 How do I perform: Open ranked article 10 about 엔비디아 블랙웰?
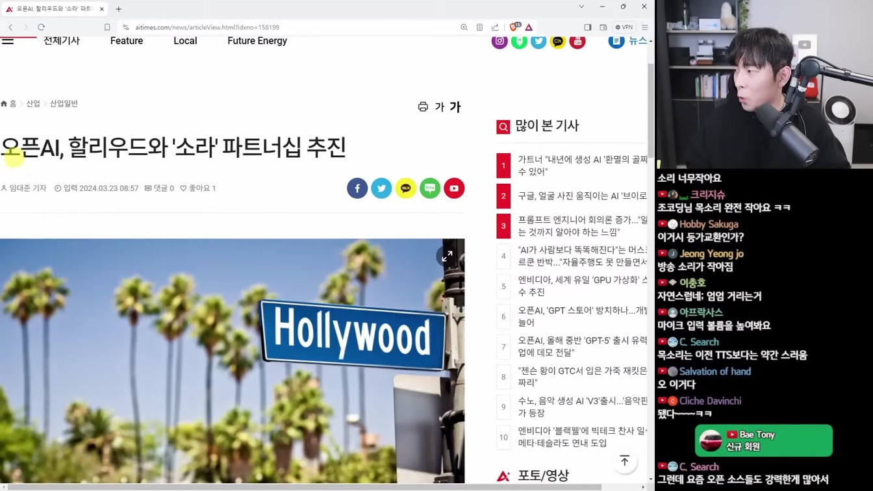tap(583, 437)
